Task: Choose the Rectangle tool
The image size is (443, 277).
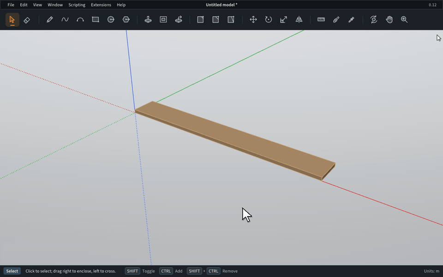Action: [x=96, y=19]
